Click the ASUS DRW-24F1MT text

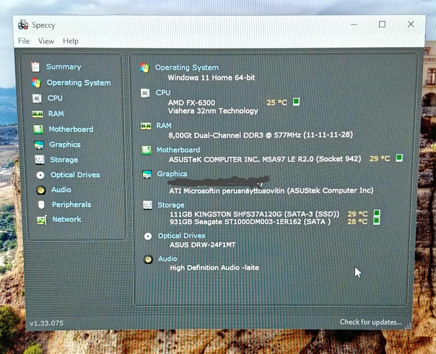tap(203, 245)
